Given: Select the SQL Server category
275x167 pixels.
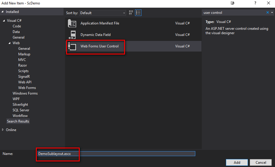Looking at the screenshot, I should coord(21,110).
